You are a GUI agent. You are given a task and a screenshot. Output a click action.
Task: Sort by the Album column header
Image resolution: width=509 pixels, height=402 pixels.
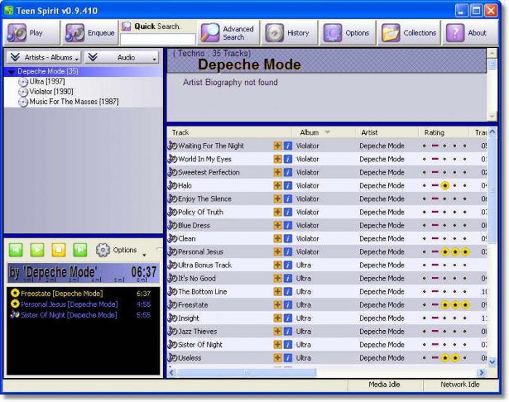[323, 132]
